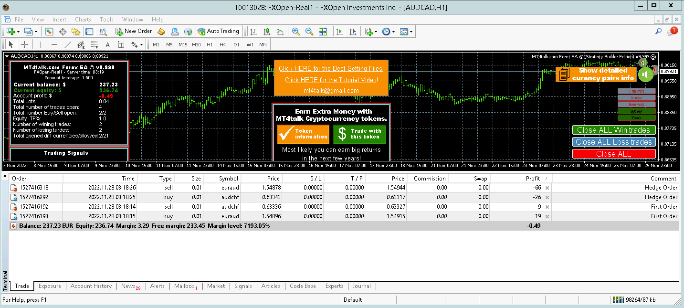This screenshot has height=308, width=684.
Task: Expand the templates dropdown arrow
Action: point(411,32)
